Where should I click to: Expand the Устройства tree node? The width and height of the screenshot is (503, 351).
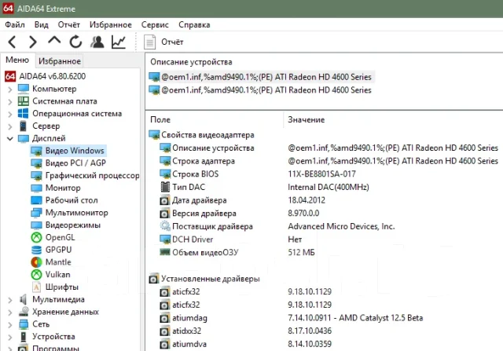tap(10, 337)
